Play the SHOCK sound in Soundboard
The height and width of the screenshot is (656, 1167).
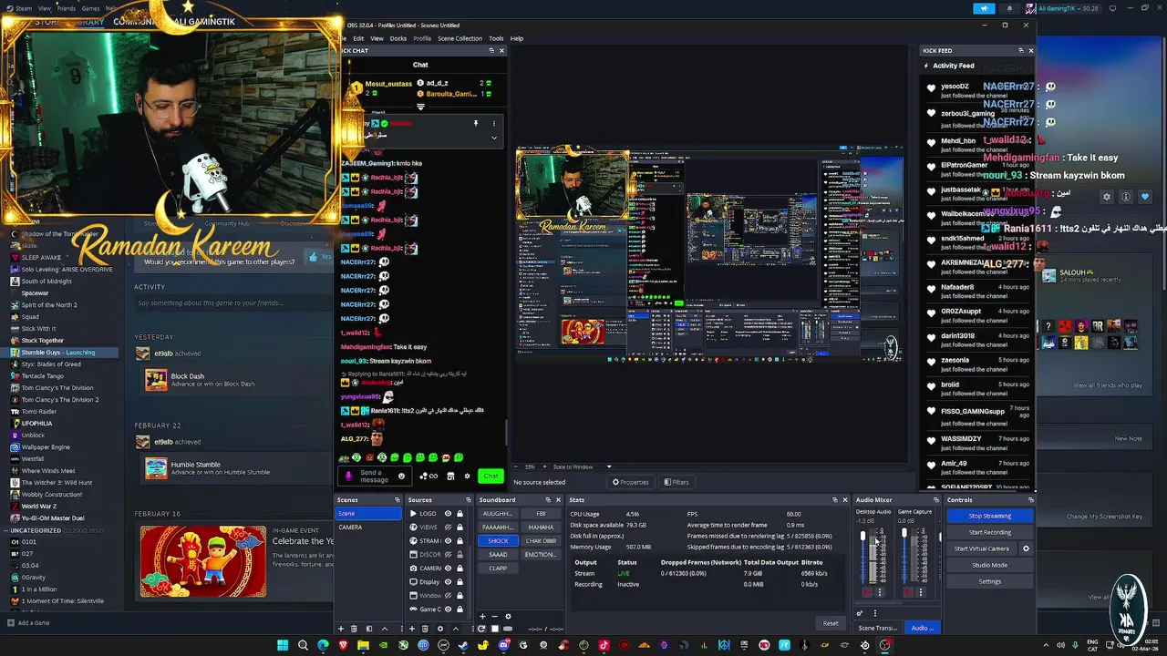pyautogui.click(x=498, y=541)
